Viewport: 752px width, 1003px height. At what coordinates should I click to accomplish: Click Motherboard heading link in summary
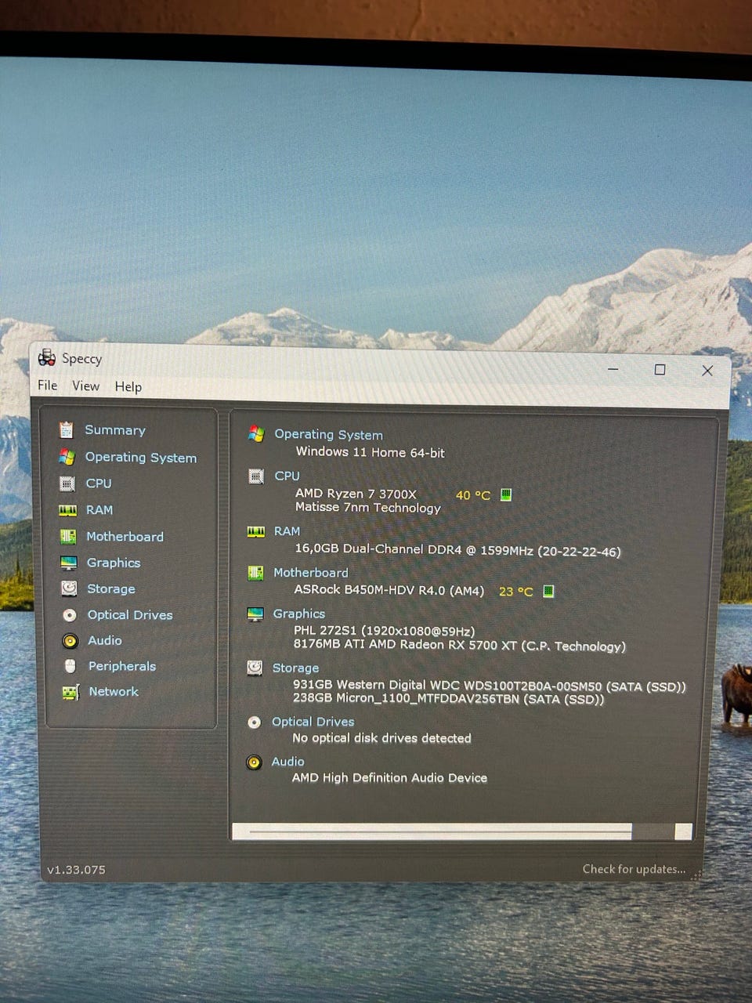point(311,573)
